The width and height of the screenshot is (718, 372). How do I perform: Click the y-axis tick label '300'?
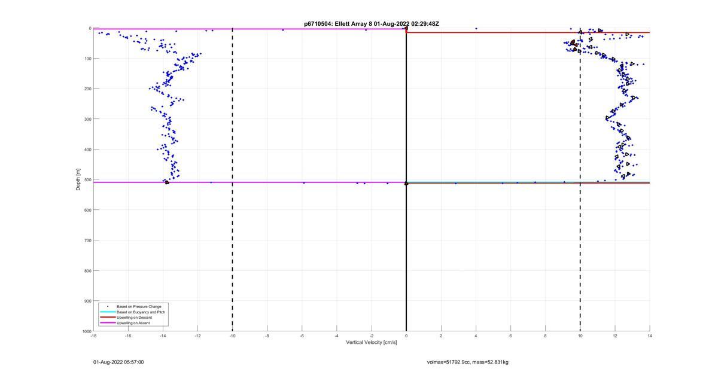coord(87,119)
